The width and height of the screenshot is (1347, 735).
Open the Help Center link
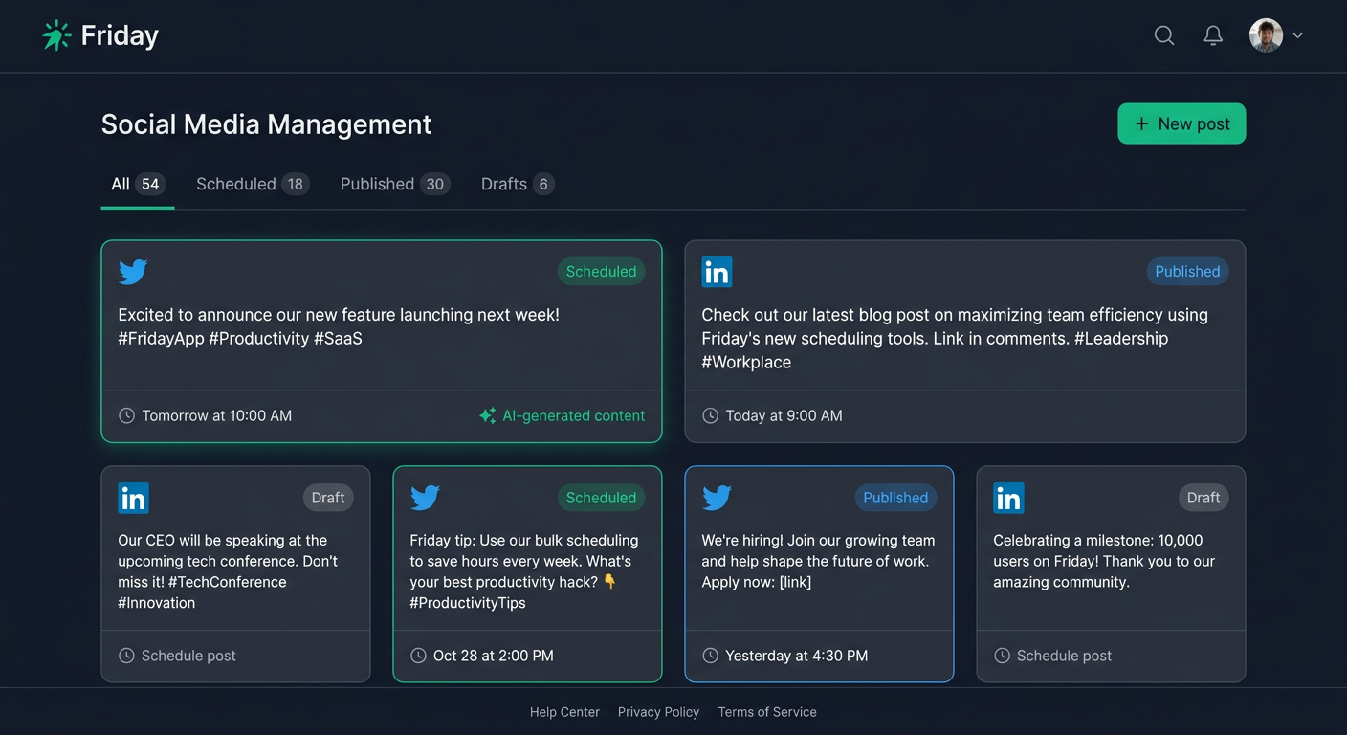[x=564, y=712]
